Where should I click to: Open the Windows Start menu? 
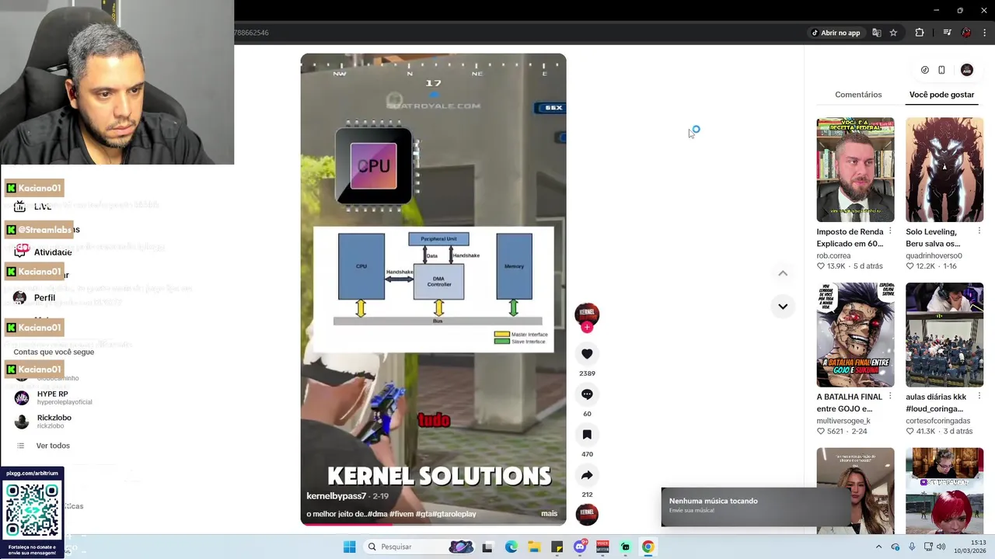pos(349,547)
